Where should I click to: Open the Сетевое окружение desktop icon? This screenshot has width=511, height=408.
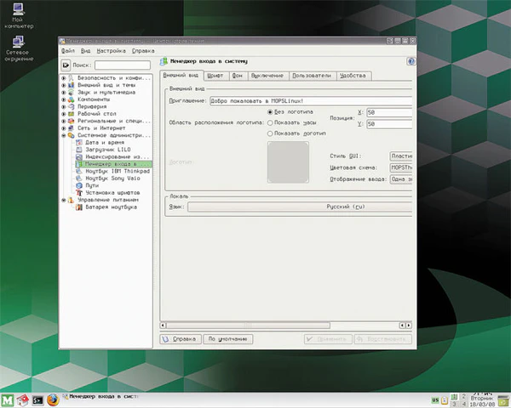17,42
